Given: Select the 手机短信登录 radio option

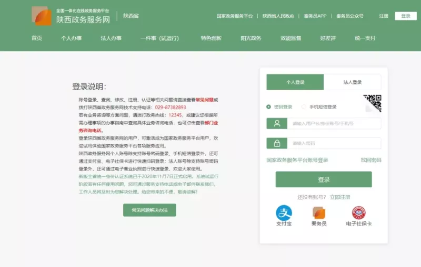Looking at the screenshot, I should (304, 106).
